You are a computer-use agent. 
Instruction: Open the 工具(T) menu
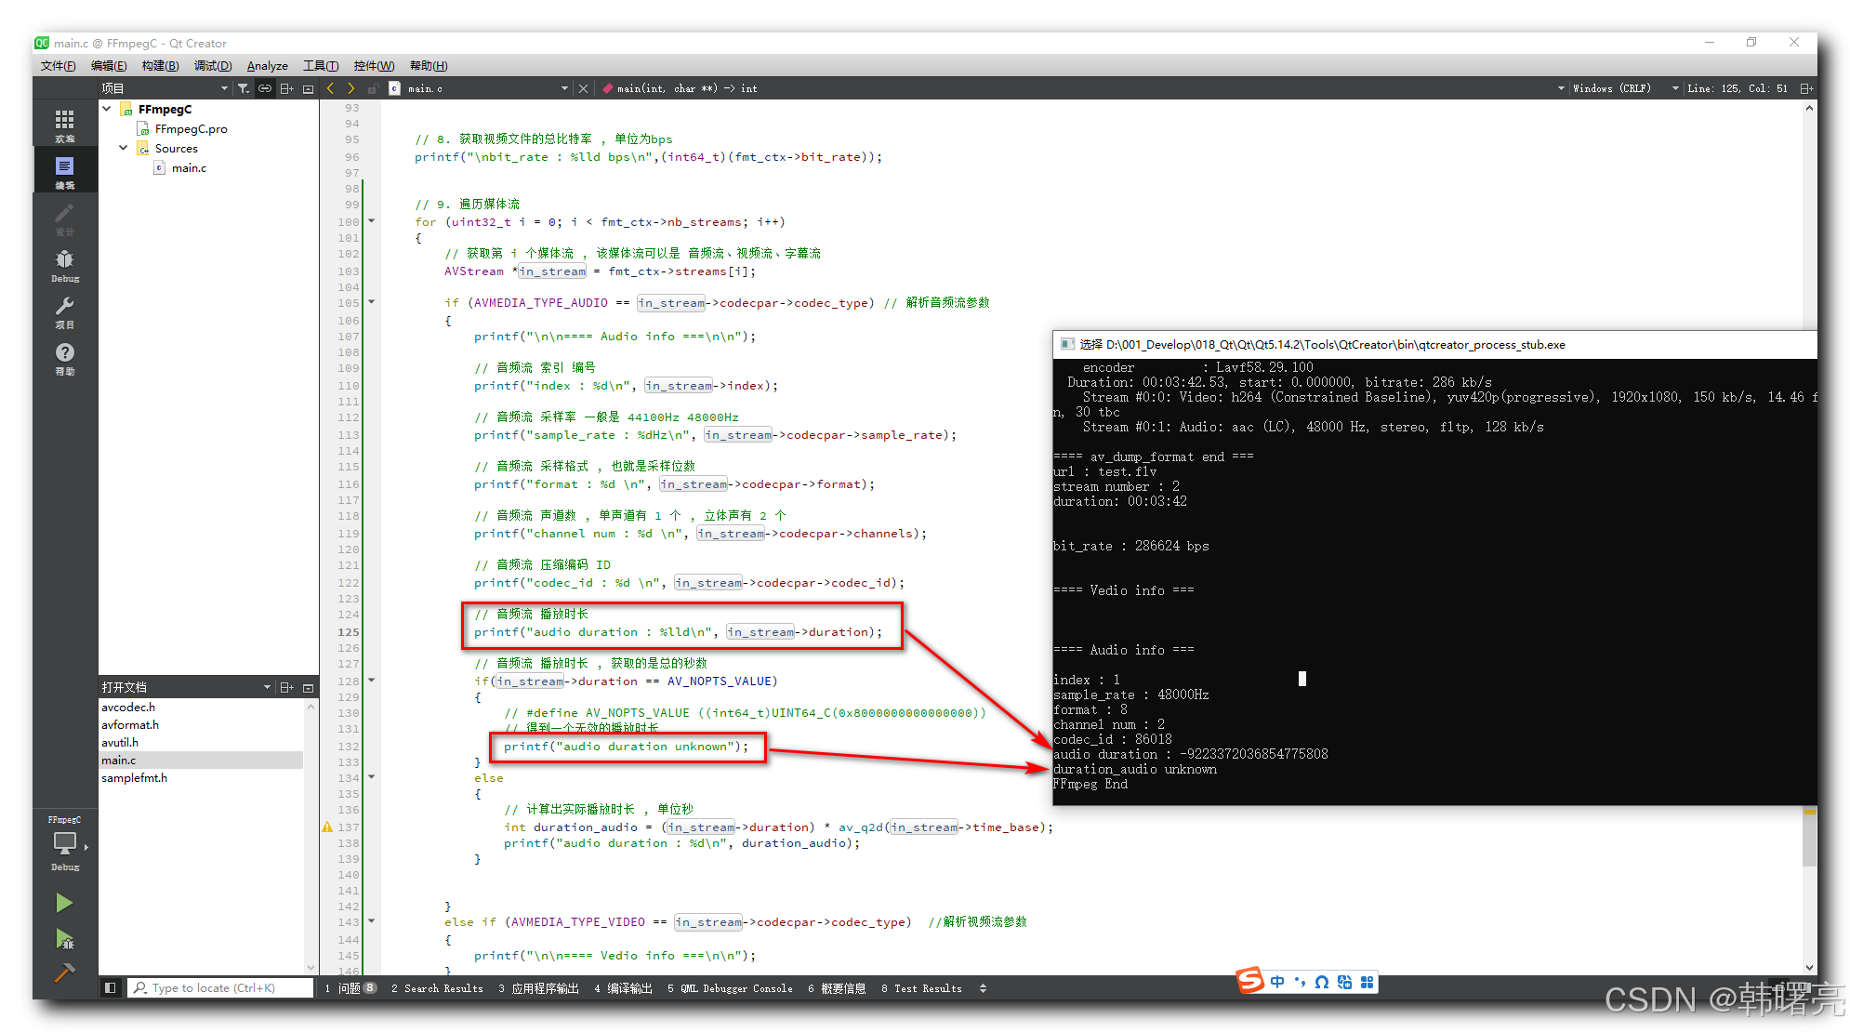coord(321,66)
